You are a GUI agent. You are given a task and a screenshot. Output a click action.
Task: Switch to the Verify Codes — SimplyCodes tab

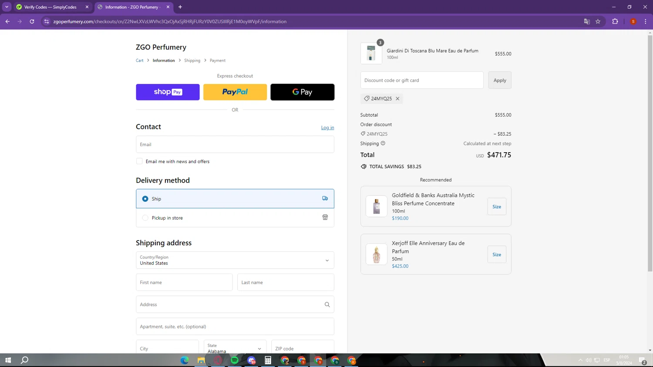click(x=52, y=7)
